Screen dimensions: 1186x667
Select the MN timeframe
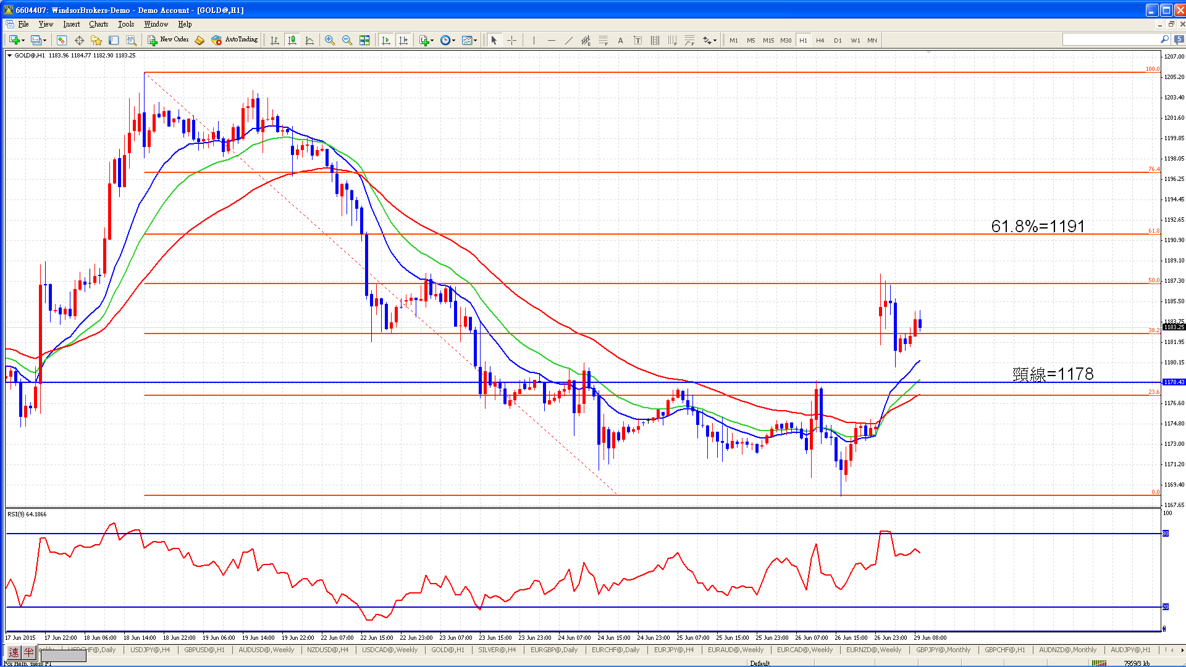click(x=872, y=40)
